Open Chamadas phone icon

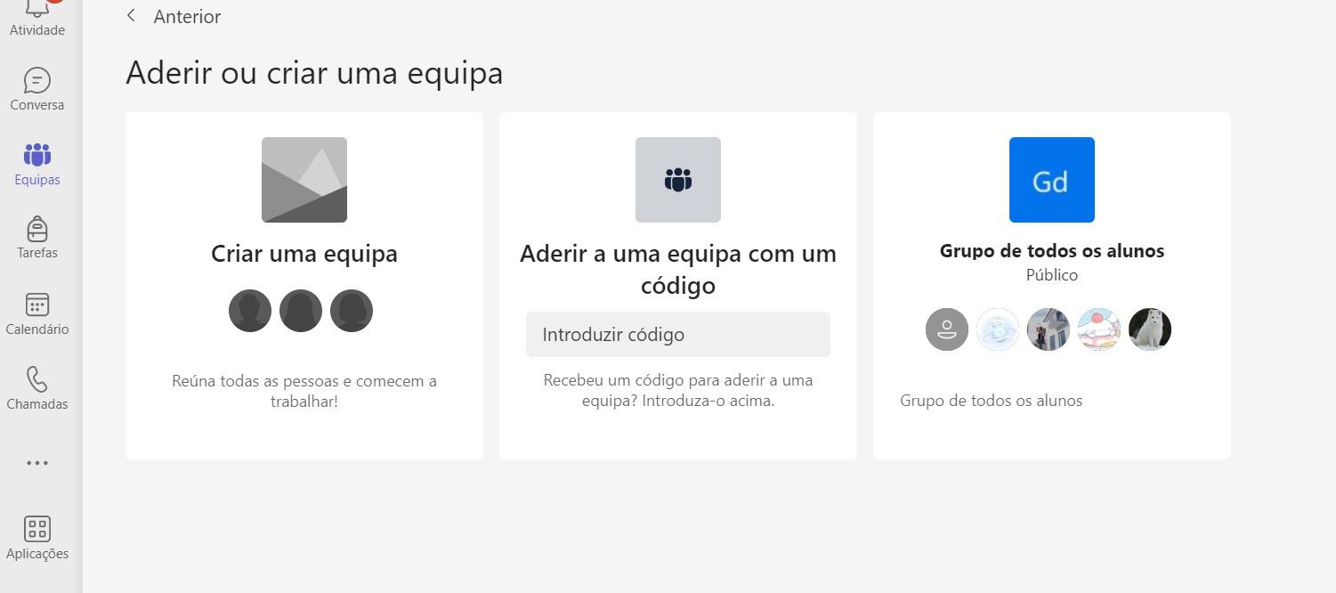[x=36, y=380]
